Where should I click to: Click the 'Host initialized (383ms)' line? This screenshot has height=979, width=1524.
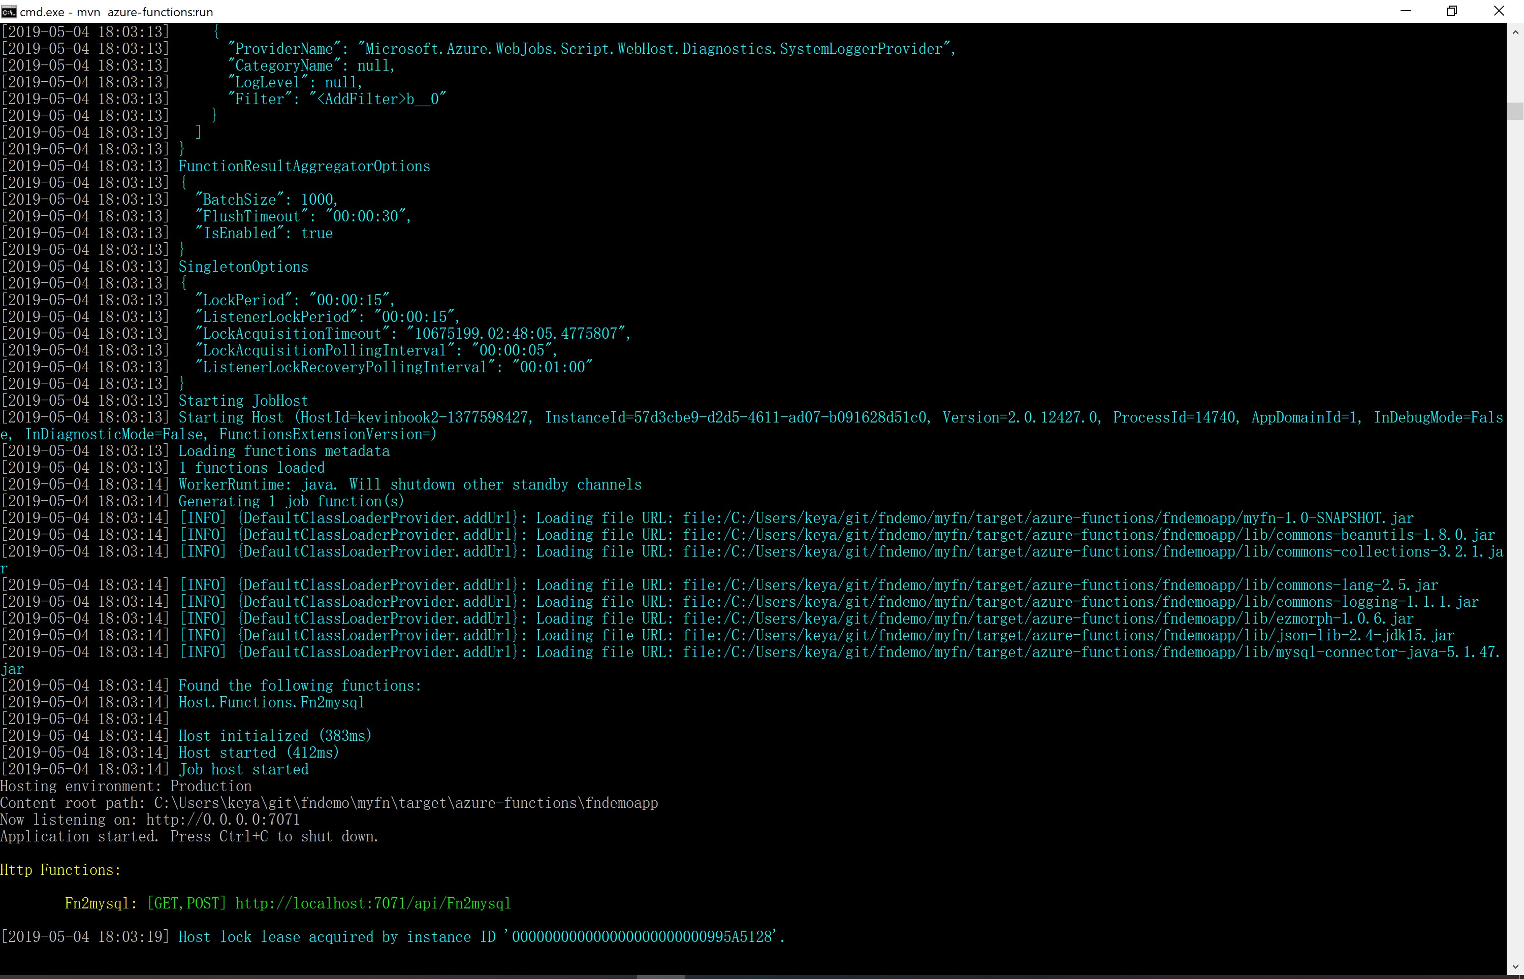click(186, 736)
